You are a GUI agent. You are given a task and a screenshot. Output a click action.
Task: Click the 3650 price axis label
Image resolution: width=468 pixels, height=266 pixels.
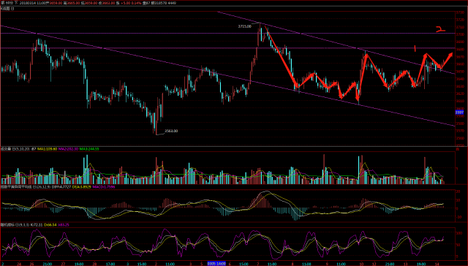pos(460,72)
